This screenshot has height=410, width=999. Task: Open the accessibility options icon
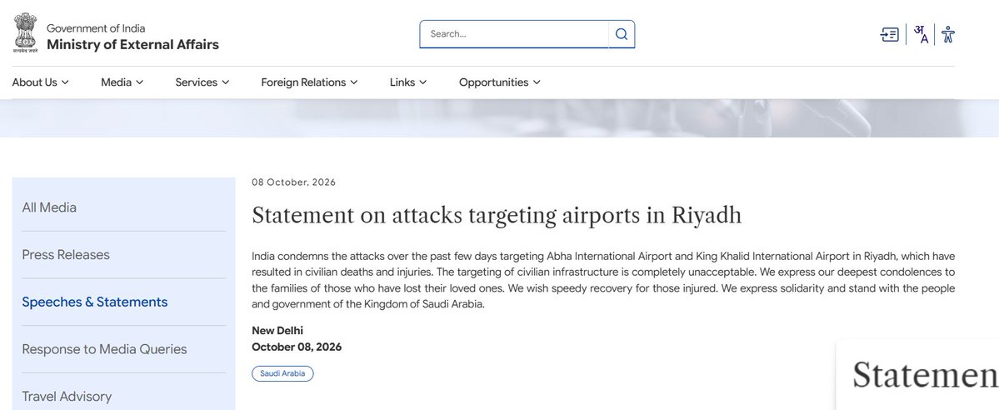coord(948,34)
